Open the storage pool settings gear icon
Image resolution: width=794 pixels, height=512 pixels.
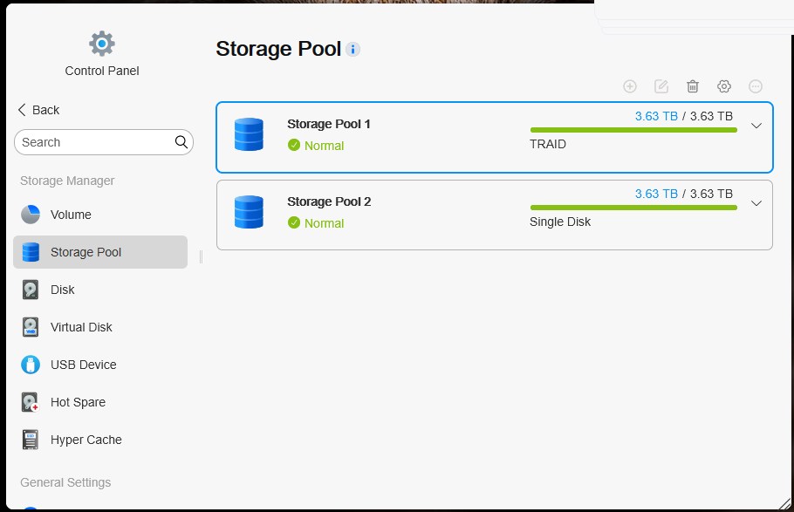click(x=723, y=86)
